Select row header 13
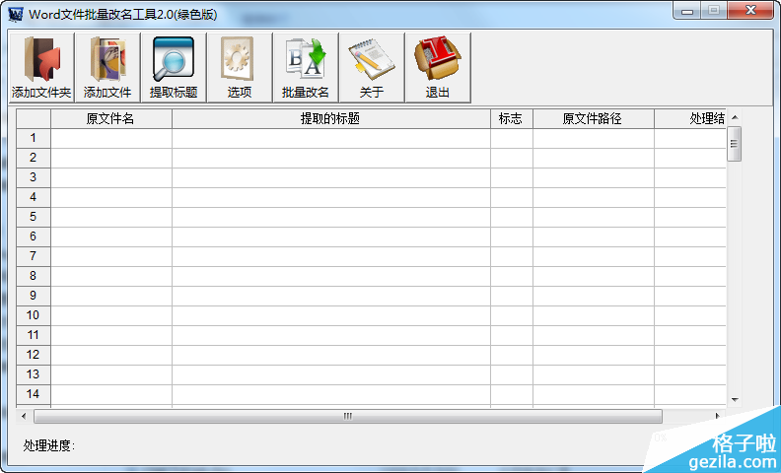 [34, 374]
